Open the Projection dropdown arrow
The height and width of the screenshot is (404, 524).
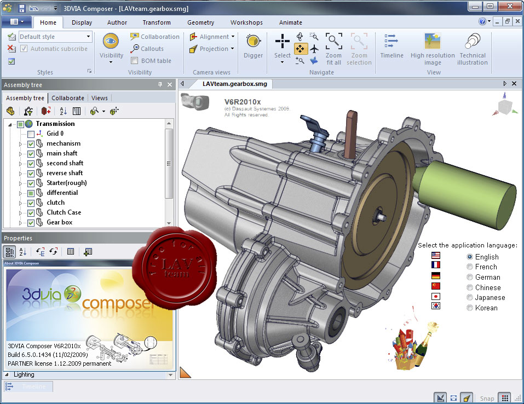tap(232, 49)
